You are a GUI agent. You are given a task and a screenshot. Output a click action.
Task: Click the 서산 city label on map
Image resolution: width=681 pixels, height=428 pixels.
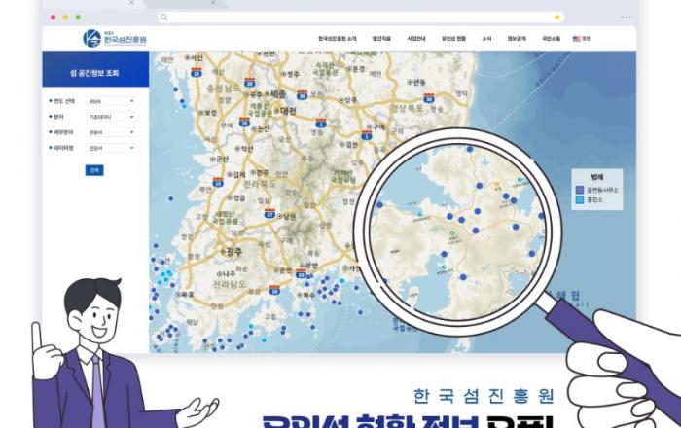click(x=197, y=57)
